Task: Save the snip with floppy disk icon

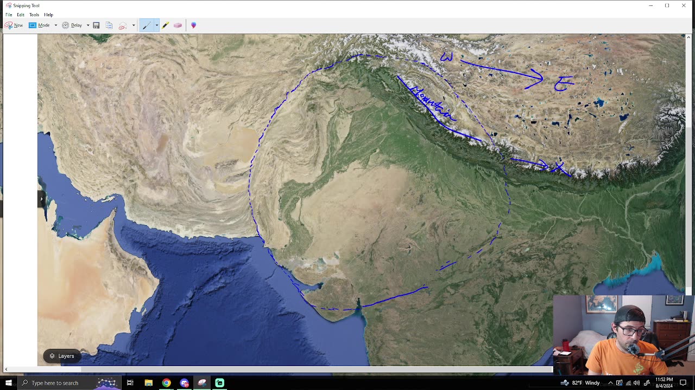Action: (96, 25)
